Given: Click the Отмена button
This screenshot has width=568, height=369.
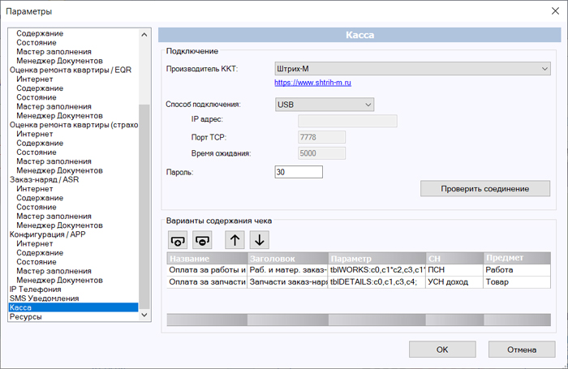Looking at the screenshot, I should (522, 350).
